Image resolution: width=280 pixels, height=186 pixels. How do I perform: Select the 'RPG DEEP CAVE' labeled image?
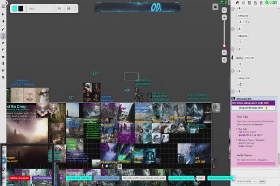[x=203, y=153]
